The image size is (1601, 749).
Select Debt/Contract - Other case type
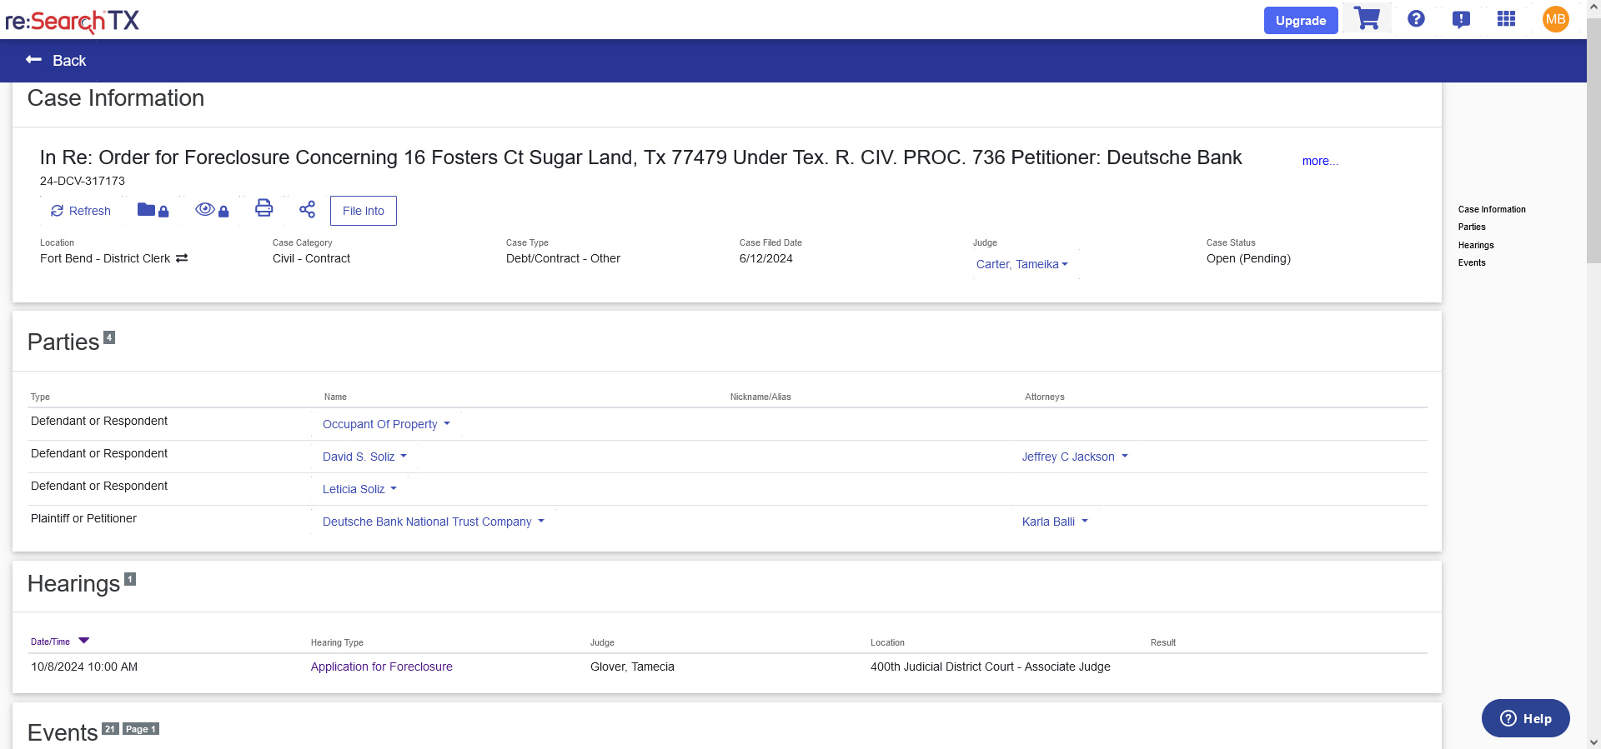[x=563, y=258]
